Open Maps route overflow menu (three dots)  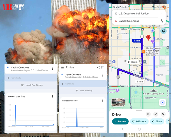coord(162,13)
